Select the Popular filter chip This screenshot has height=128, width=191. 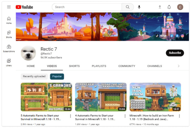pos(57,77)
